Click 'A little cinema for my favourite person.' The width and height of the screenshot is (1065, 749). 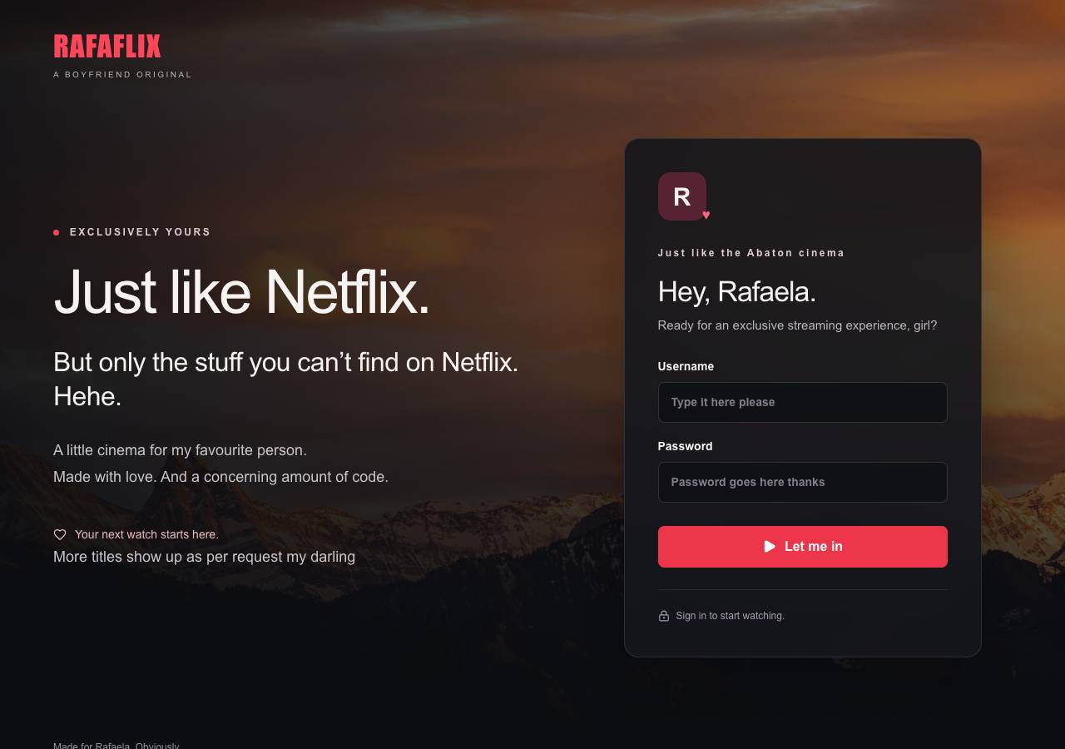click(x=181, y=450)
